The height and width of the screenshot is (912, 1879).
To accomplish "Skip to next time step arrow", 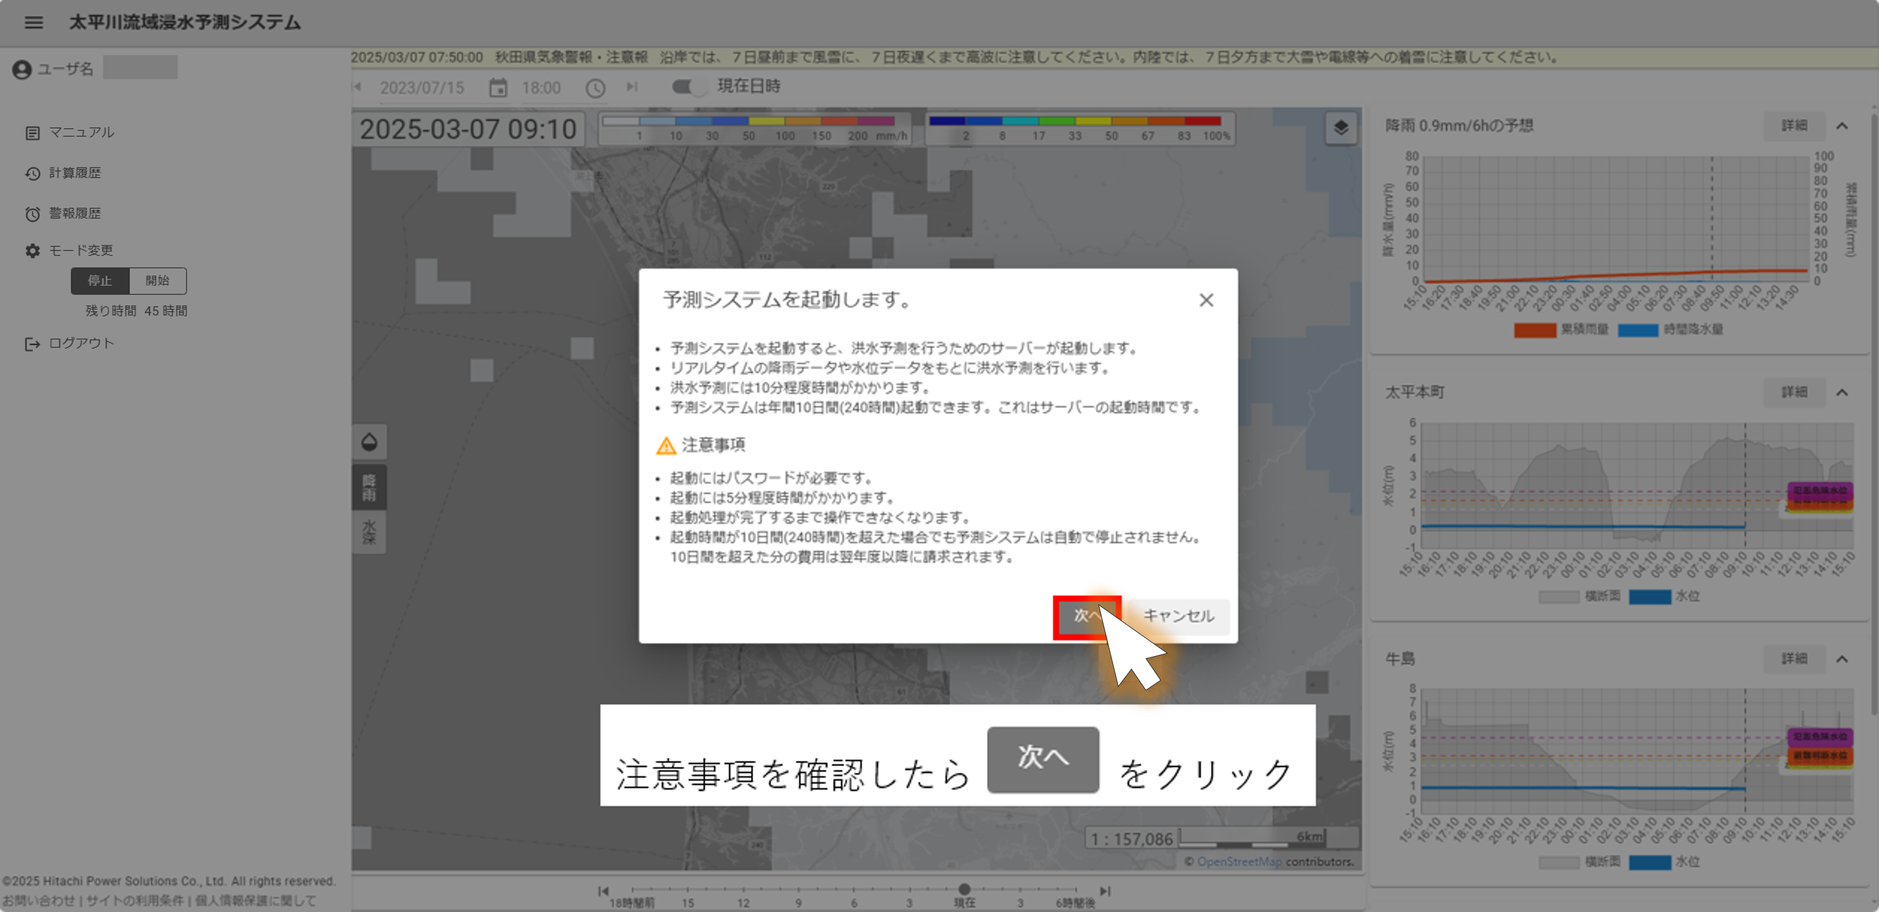I will click(x=632, y=87).
